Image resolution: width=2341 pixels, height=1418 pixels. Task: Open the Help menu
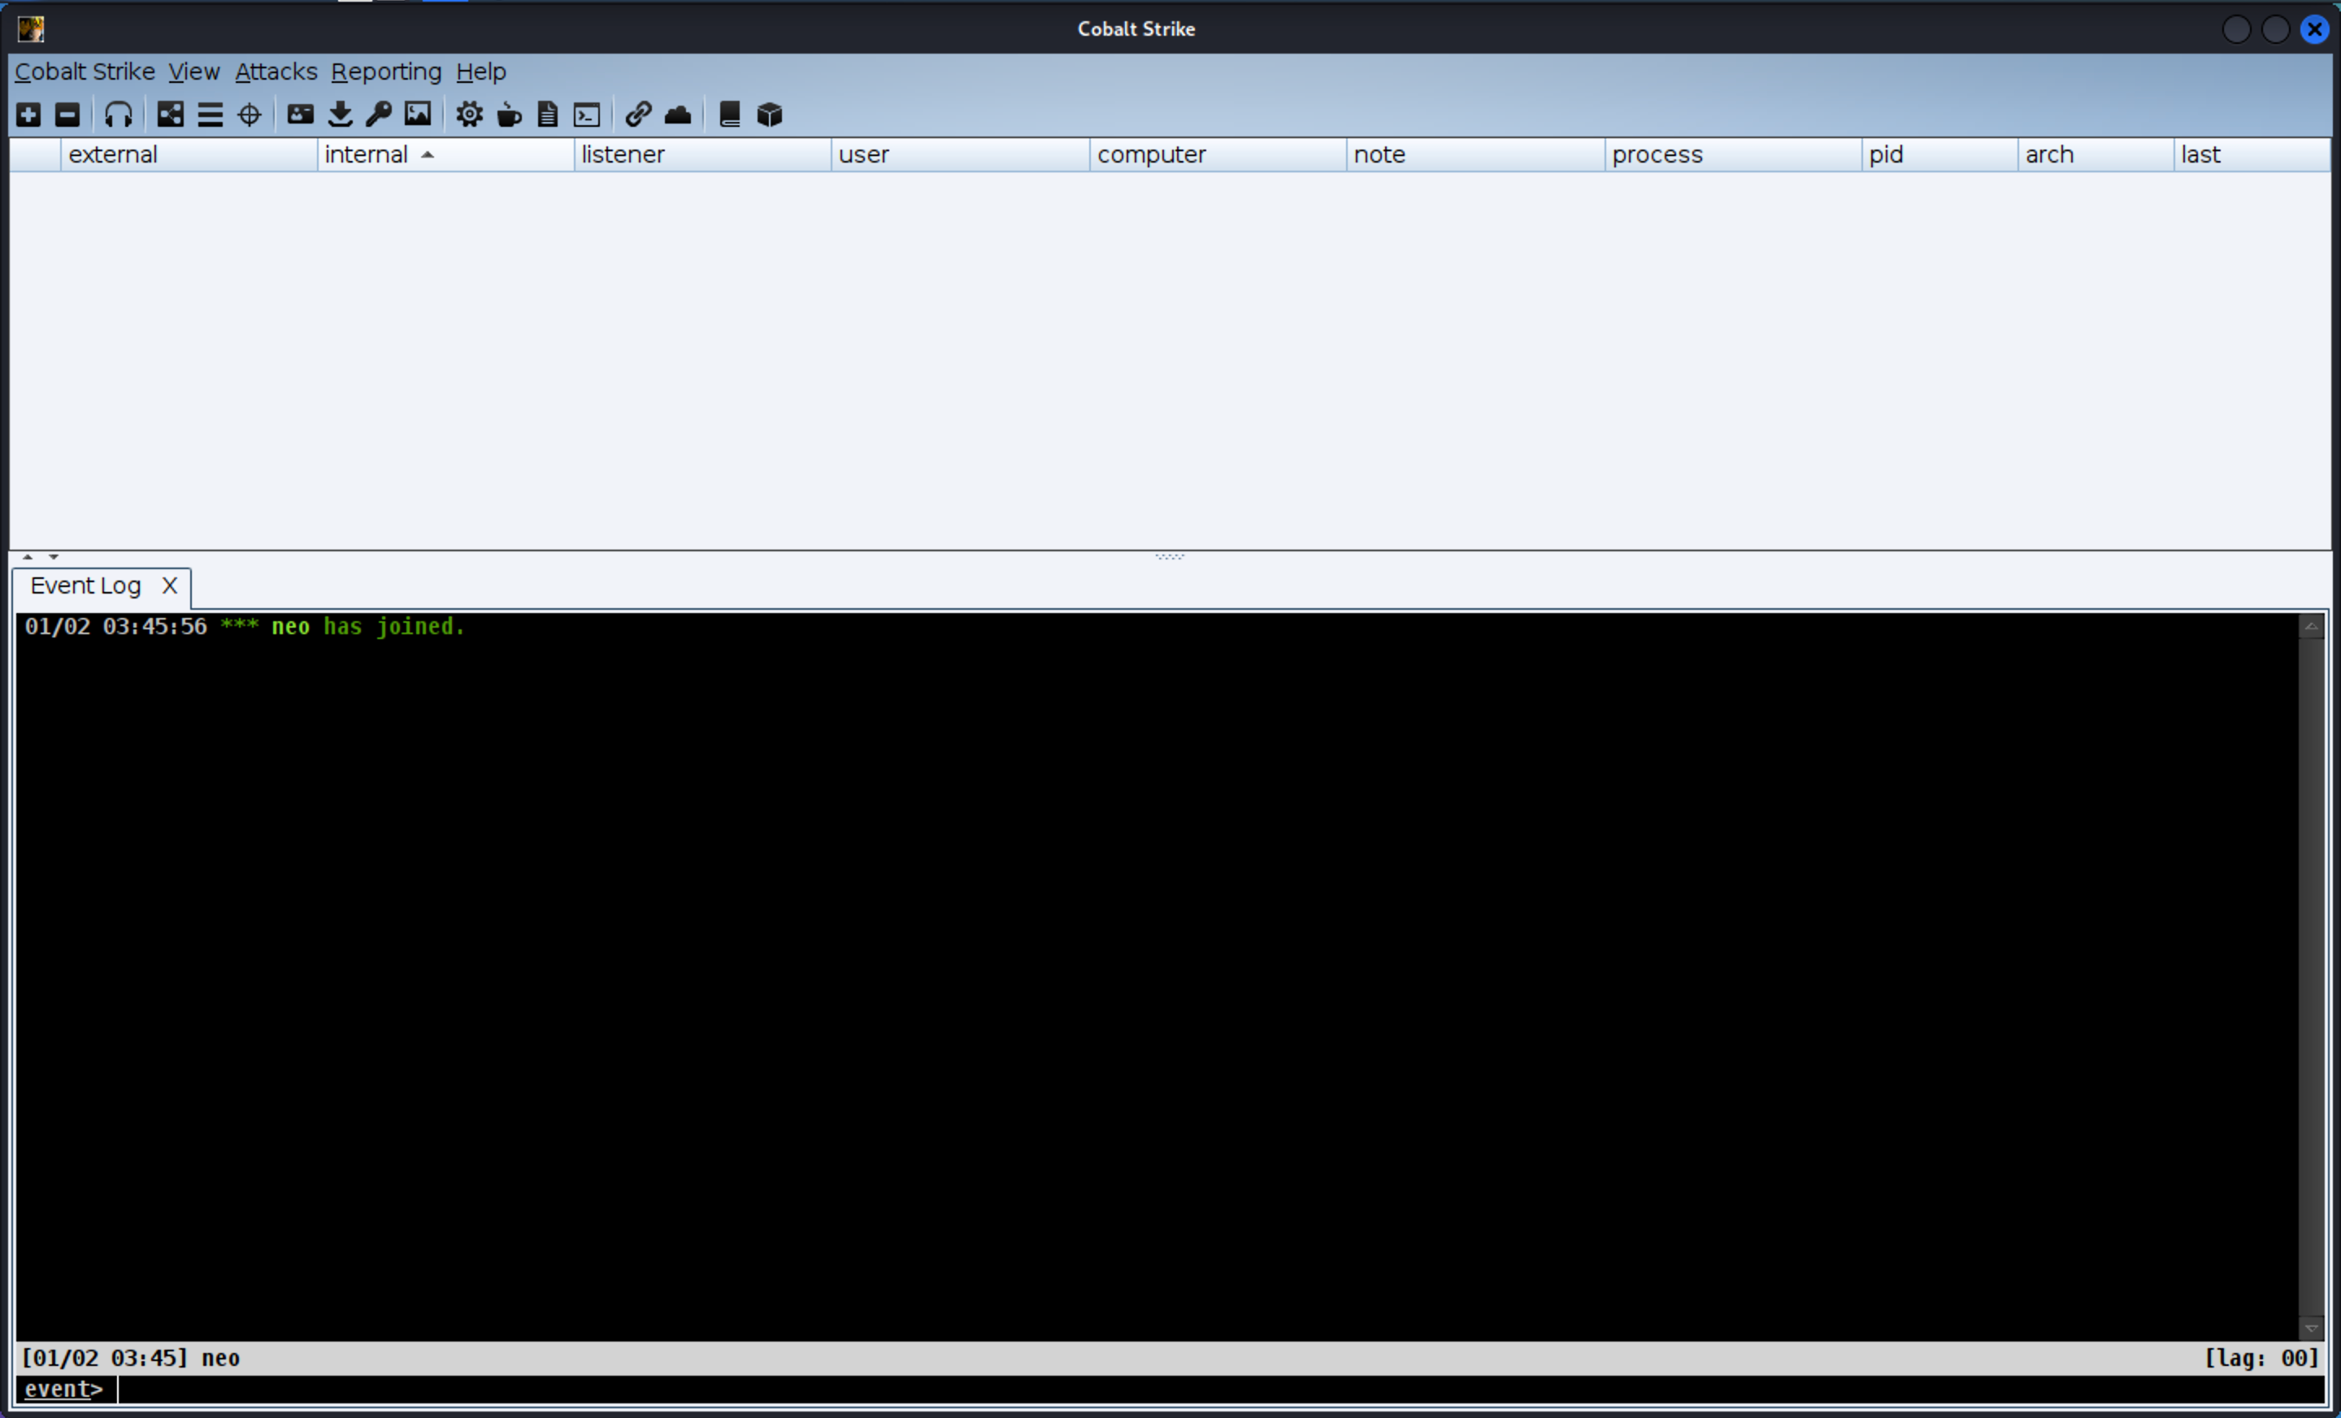[x=480, y=72]
